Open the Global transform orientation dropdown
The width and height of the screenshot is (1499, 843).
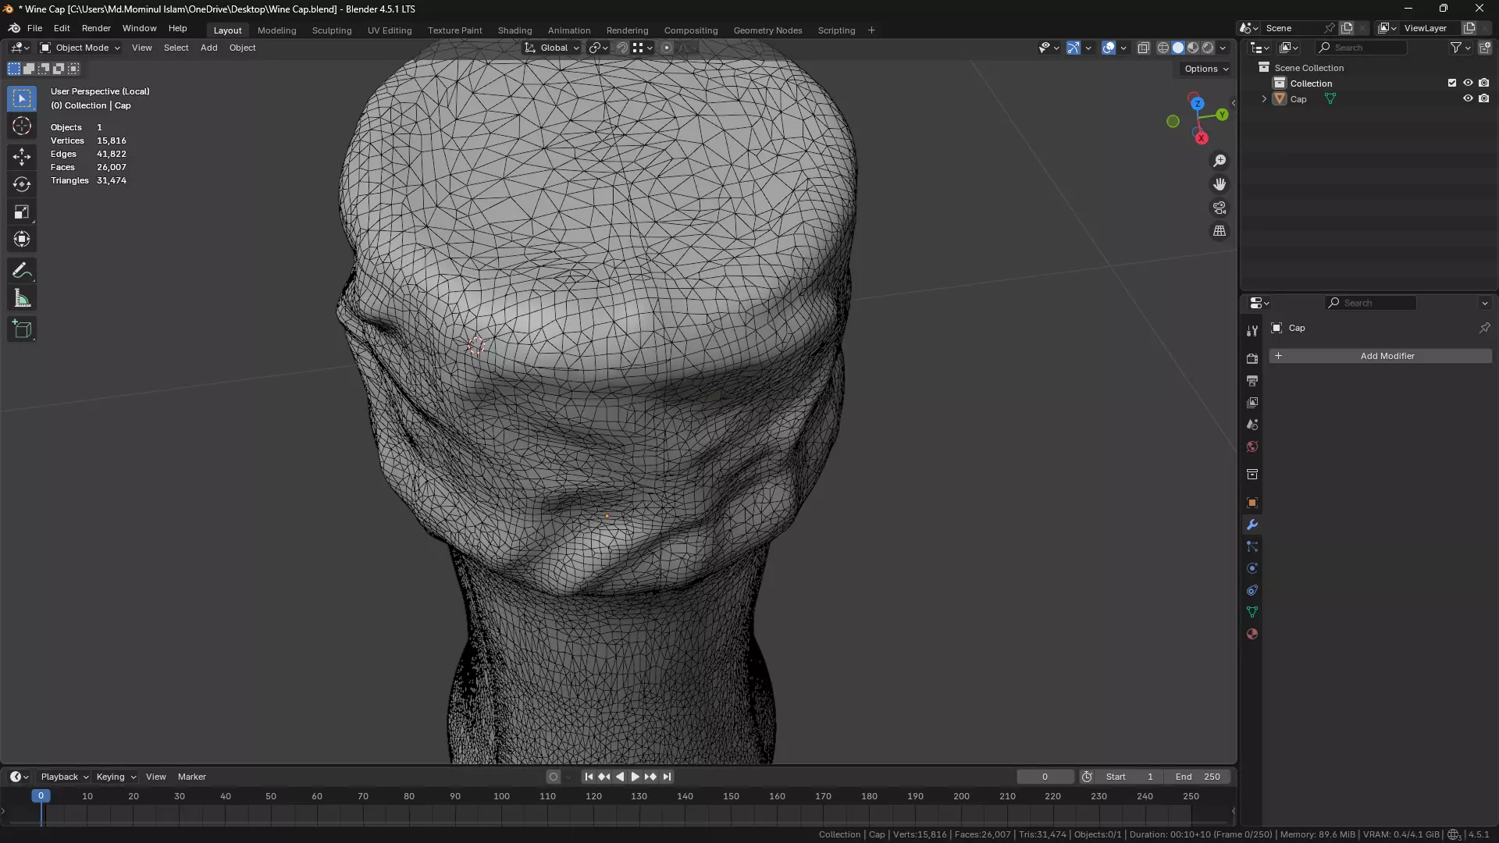[553, 48]
